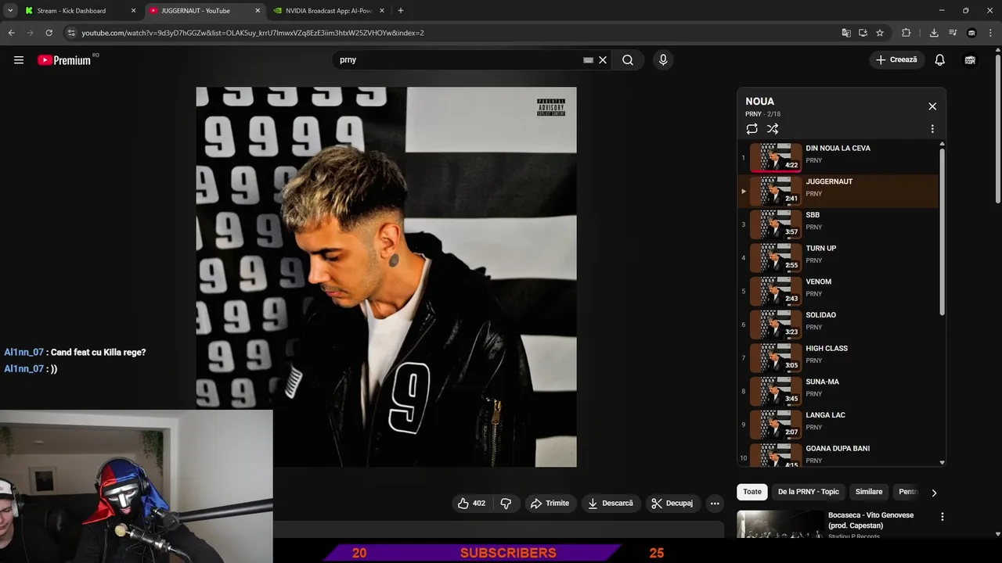This screenshot has height=563, width=1002.
Task: Click the Creează create button
Action: [x=897, y=60]
